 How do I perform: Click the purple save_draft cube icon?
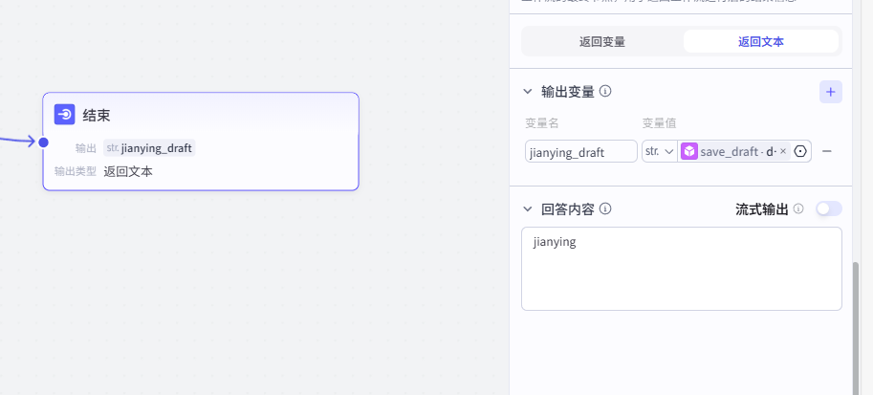coord(689,151)
